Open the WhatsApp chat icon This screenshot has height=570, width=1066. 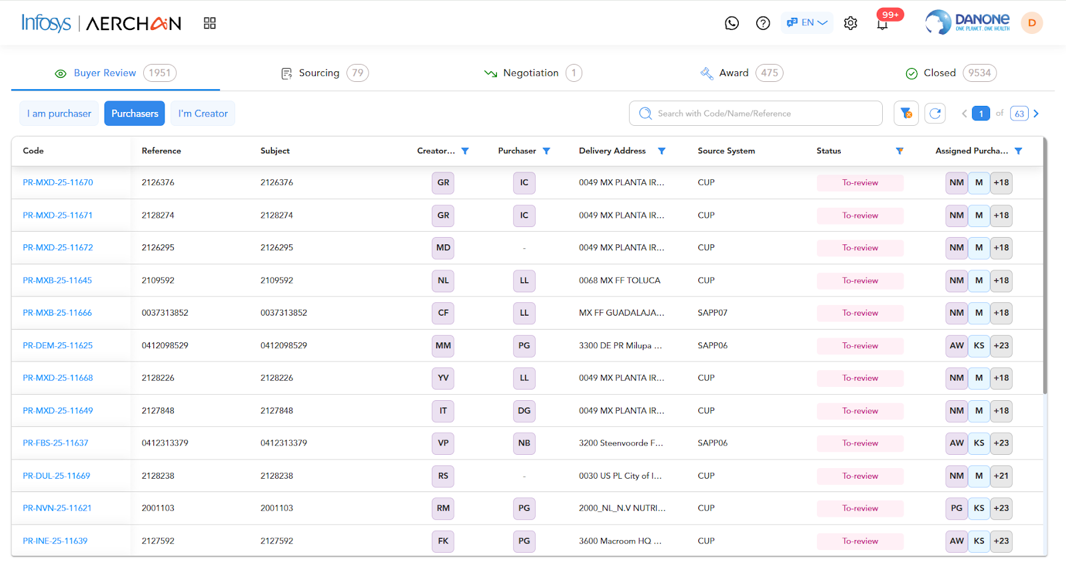pos(732,23)
